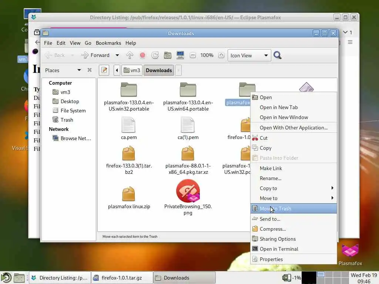Image resolution: width=379 pixels, height=284 pixels.
Task: Open the Edit menu
Action: [x=61, y=43]
